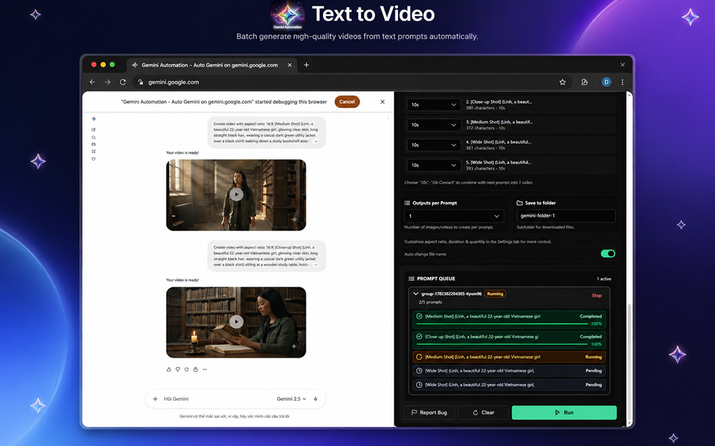Open the browser extensions icon
This screenshot has width=715, height=446.
click(584, 82)
